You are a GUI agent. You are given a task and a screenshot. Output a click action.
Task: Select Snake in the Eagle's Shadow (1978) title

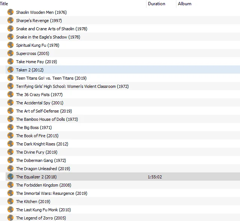(48, 37)
